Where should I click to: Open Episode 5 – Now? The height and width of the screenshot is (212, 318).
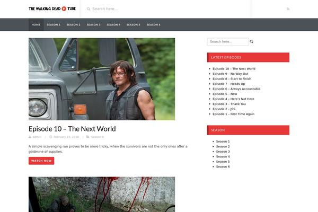(x=225, y=94)
